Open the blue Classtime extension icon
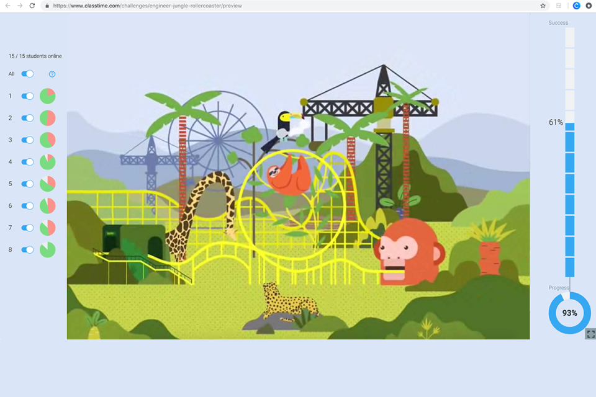The width and height of the screenshot is (596, 397). click(576, 6)
